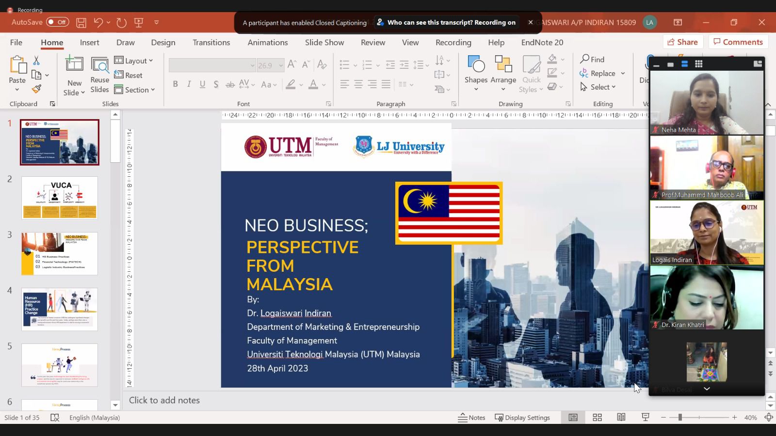This screenshot has width=776, height=436.
Task: Start presenting from the beginning icon
Action: 139,22
